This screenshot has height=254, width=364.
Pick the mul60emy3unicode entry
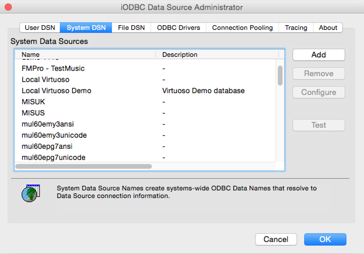[x=145, y=135]
